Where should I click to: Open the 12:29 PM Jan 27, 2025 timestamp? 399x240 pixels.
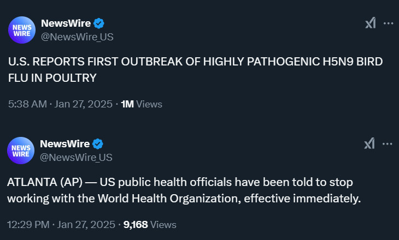point(61,225)
